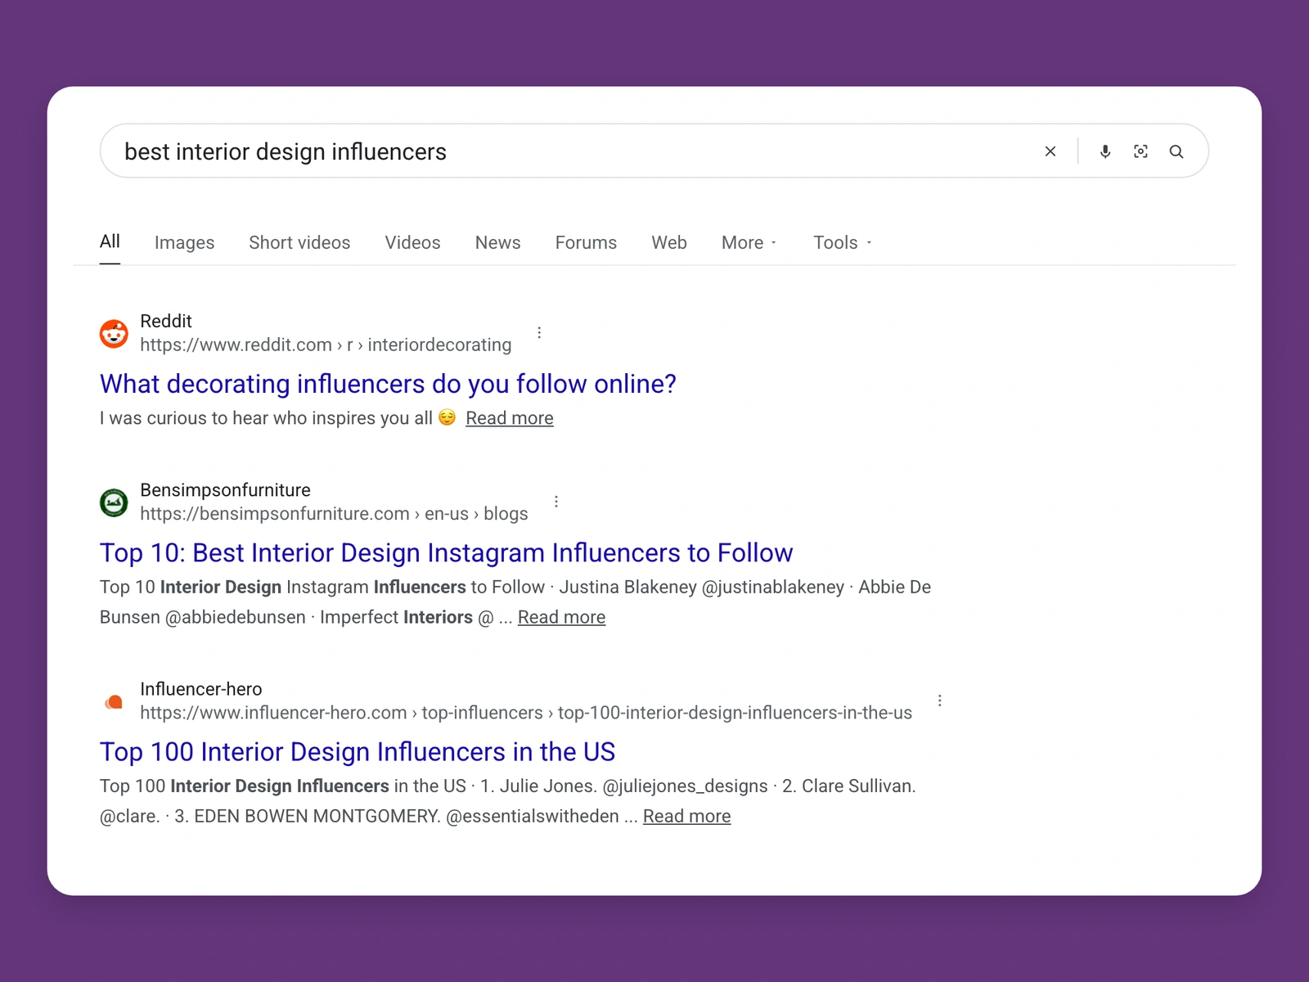Viewport: 1309px width, 982px height.
Task: Select the All tab
Action: pos(110,241)
